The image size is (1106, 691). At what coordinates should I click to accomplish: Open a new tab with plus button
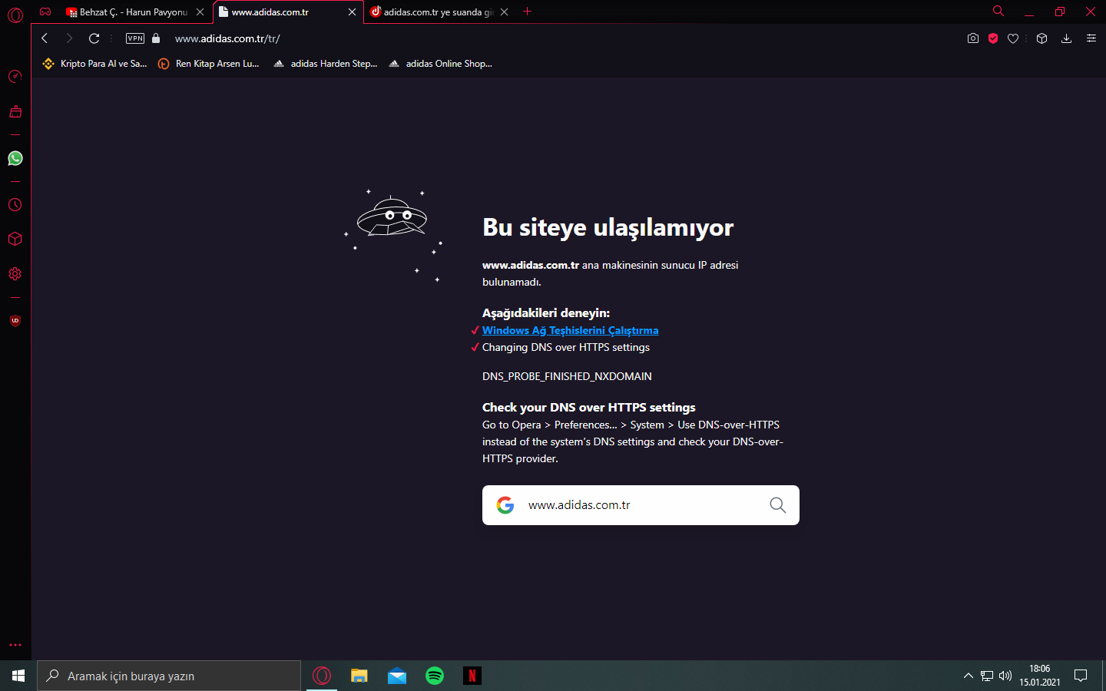[528, 12]
